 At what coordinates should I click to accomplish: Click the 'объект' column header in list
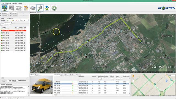pos(4,27)
